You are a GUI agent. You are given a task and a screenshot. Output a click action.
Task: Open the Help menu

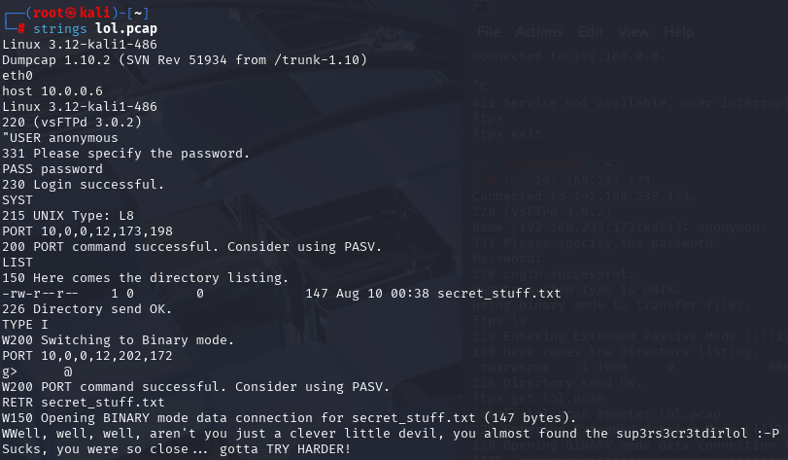click(x=678, y=32)
